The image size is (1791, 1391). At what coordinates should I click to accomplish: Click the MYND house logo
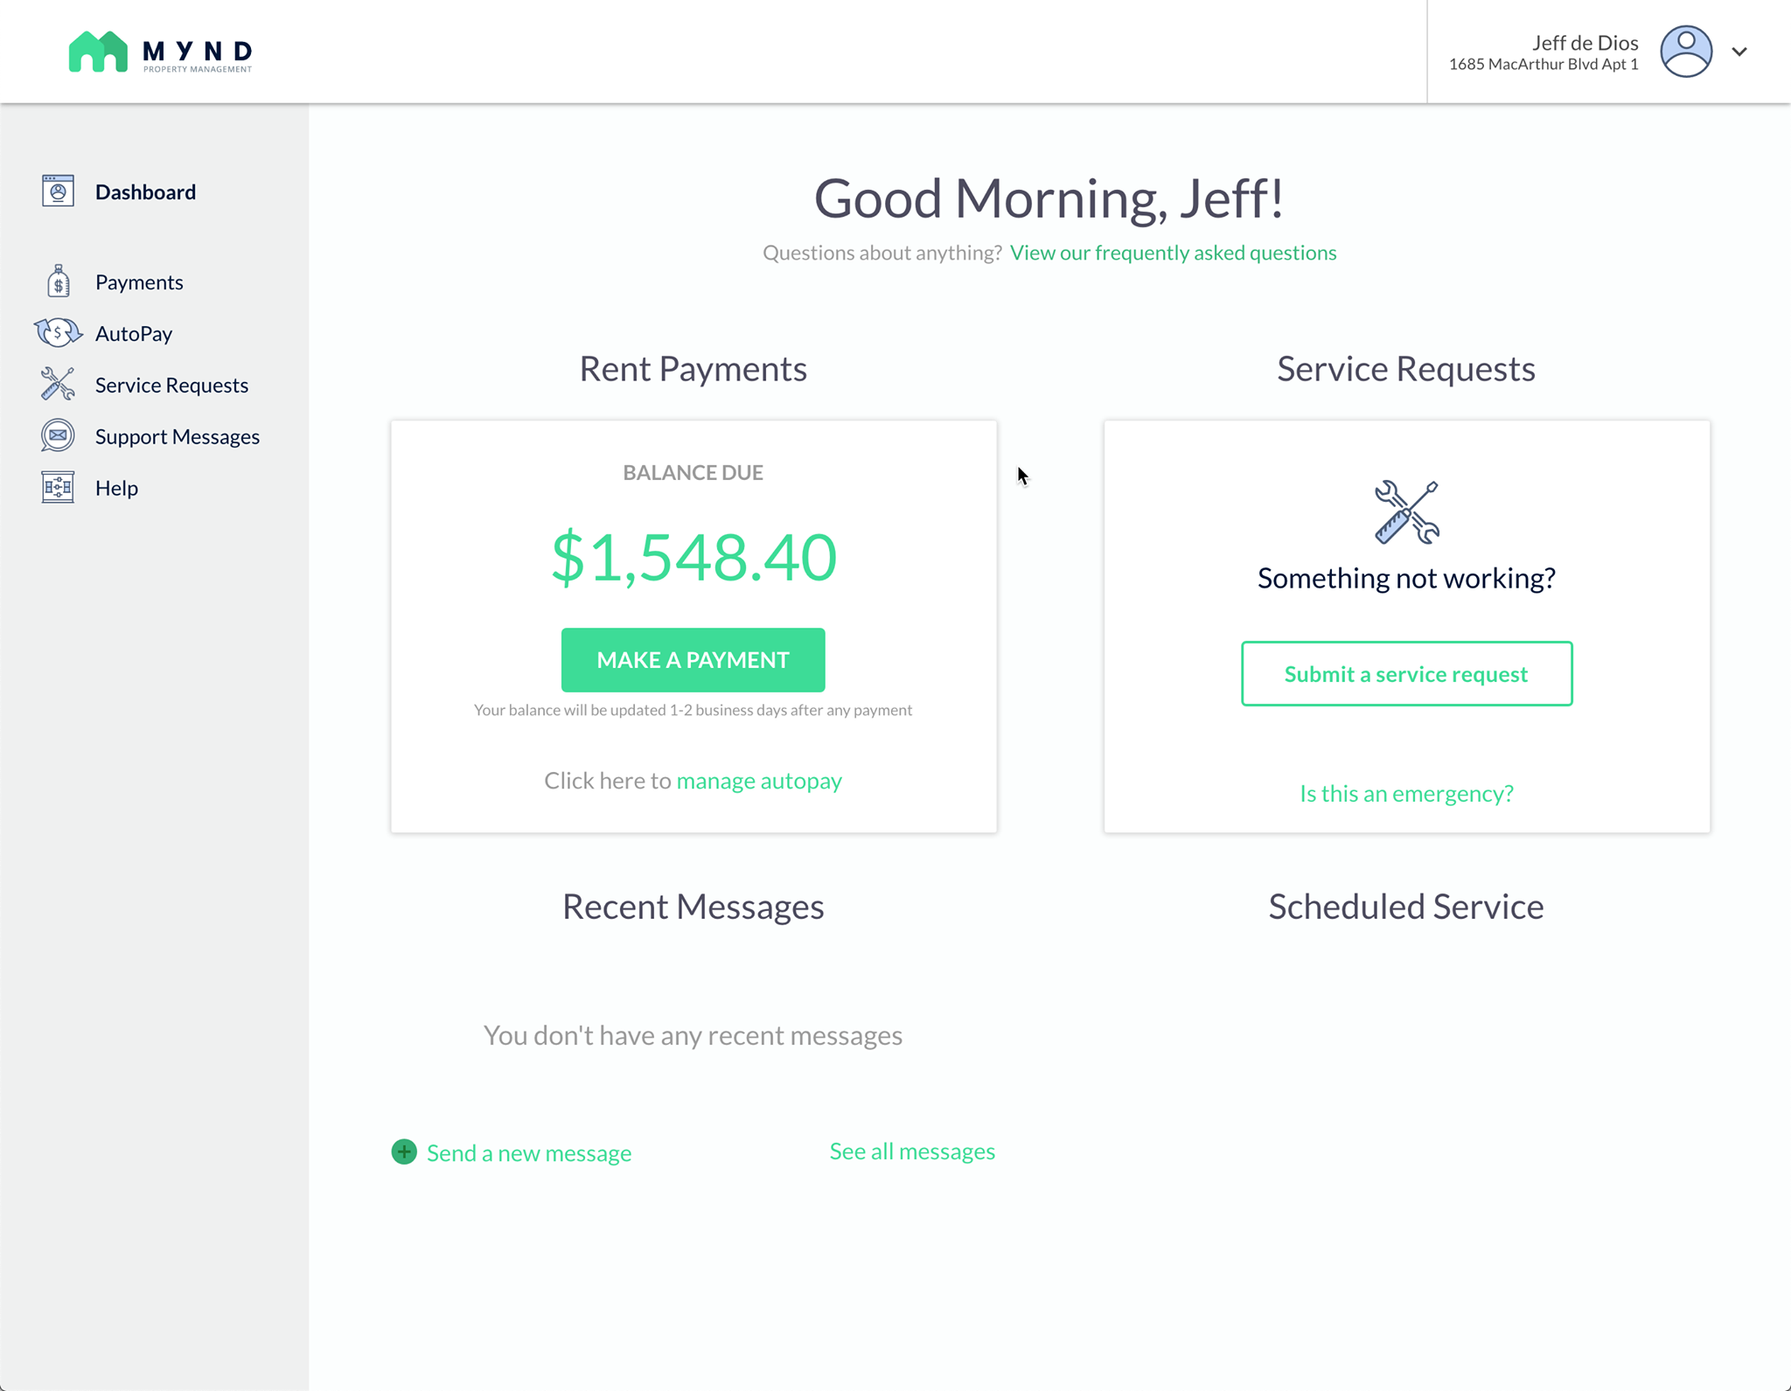click(x=98, y=52)
